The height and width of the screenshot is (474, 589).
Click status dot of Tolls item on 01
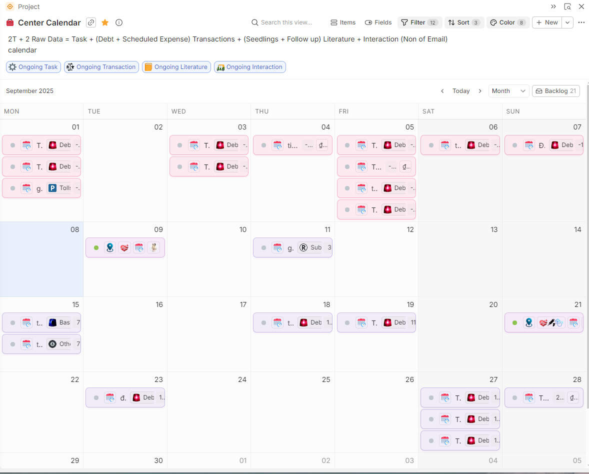13,188
